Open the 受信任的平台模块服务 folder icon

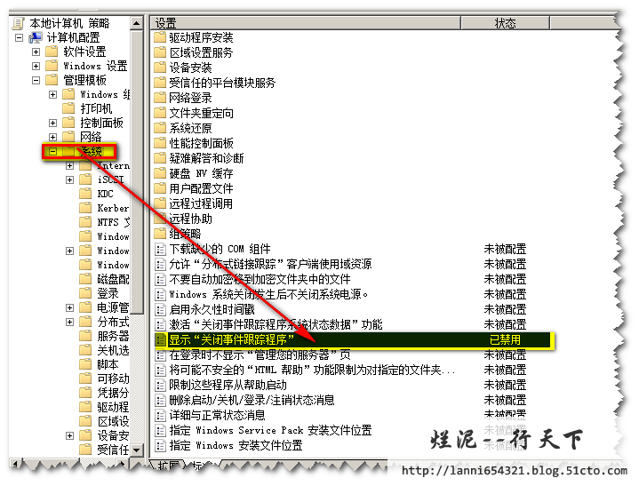point(160,83)
